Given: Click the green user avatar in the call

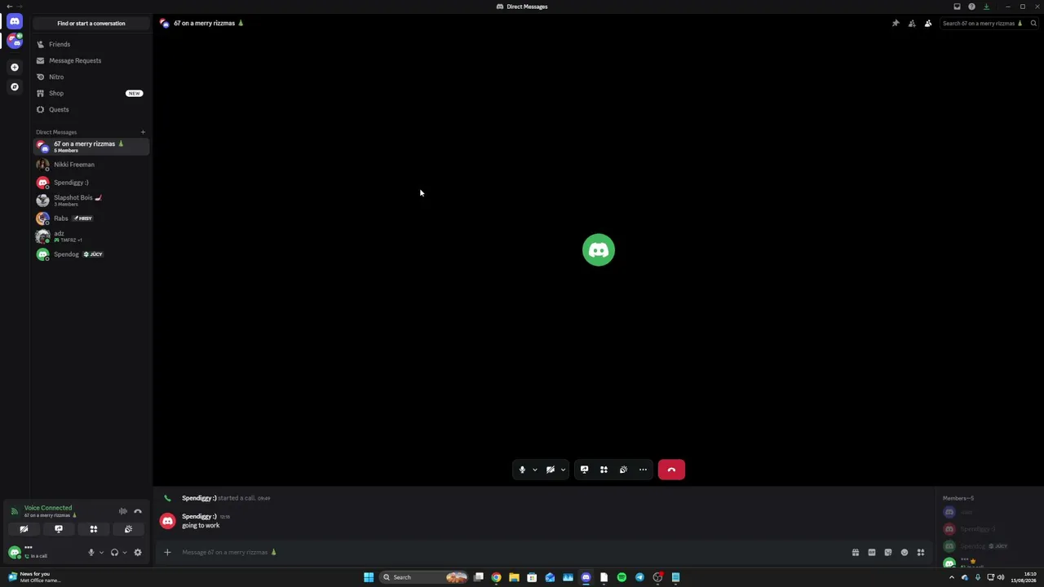Looking at the screenshot, I should 599,250.
